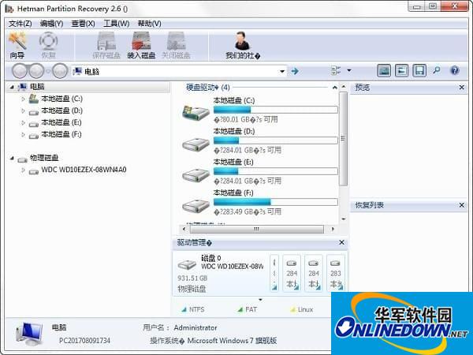Close the 驱动管理 panel
Screen dimensions: 473x355
click(x=341, y=242)
